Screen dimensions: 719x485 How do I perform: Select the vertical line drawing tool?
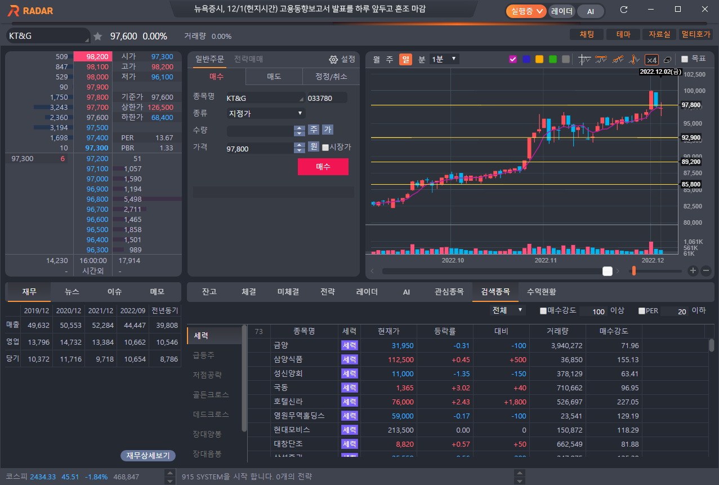coord(635,59)
